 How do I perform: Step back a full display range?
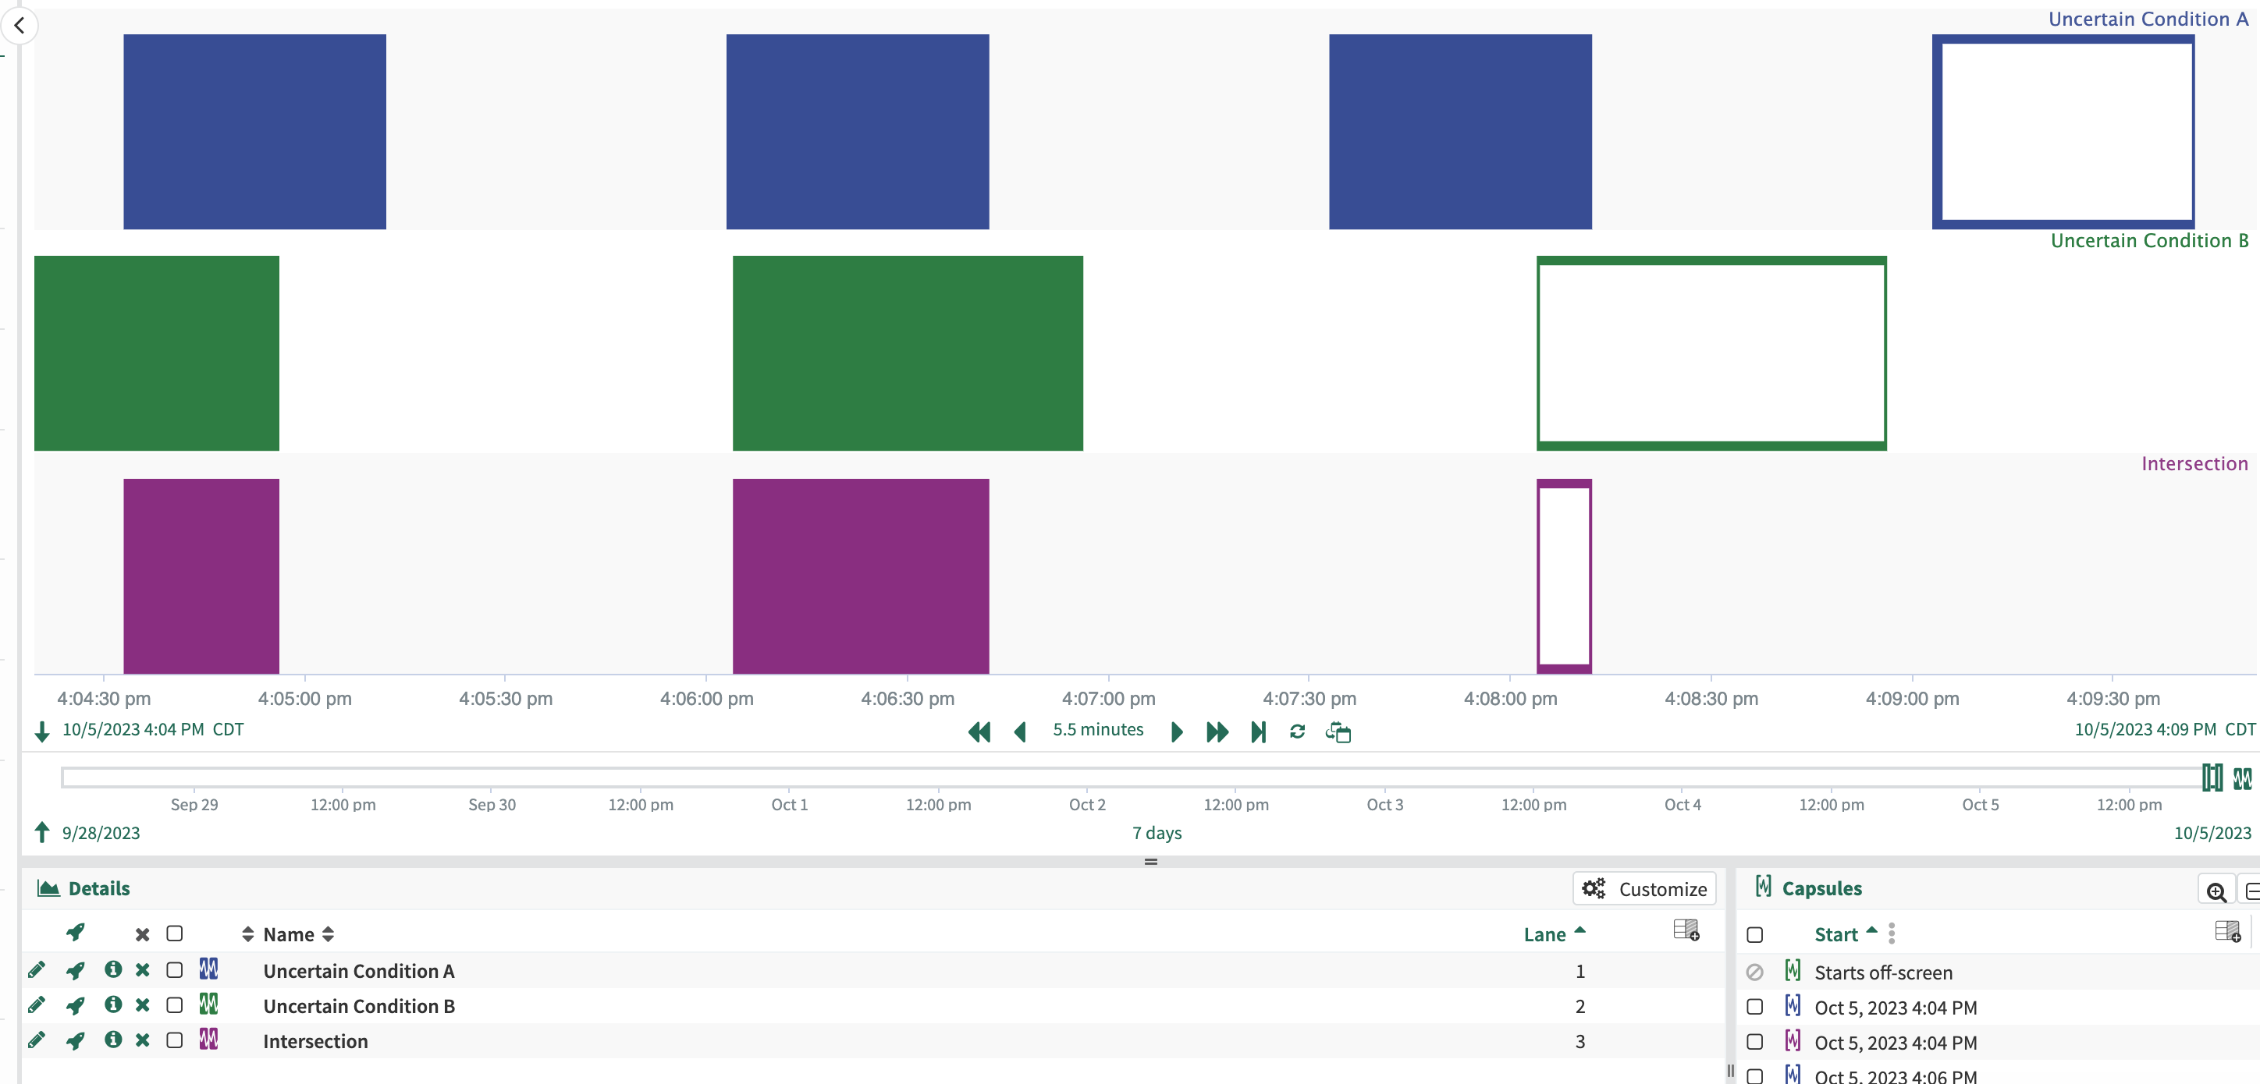pos(979,732)
